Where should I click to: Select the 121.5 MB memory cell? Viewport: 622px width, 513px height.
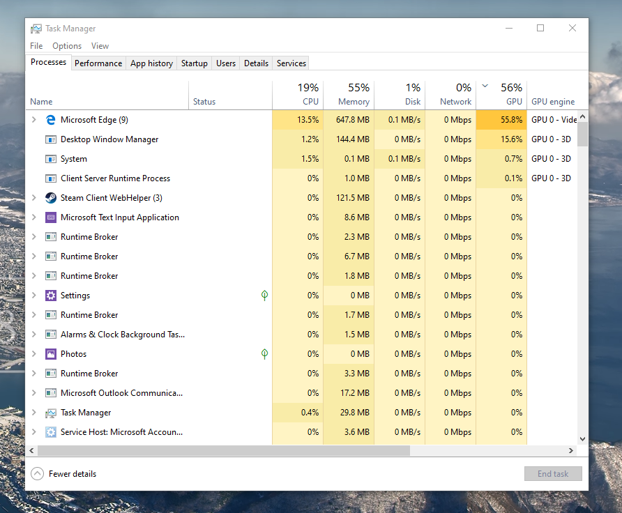[x=349, y=198]
